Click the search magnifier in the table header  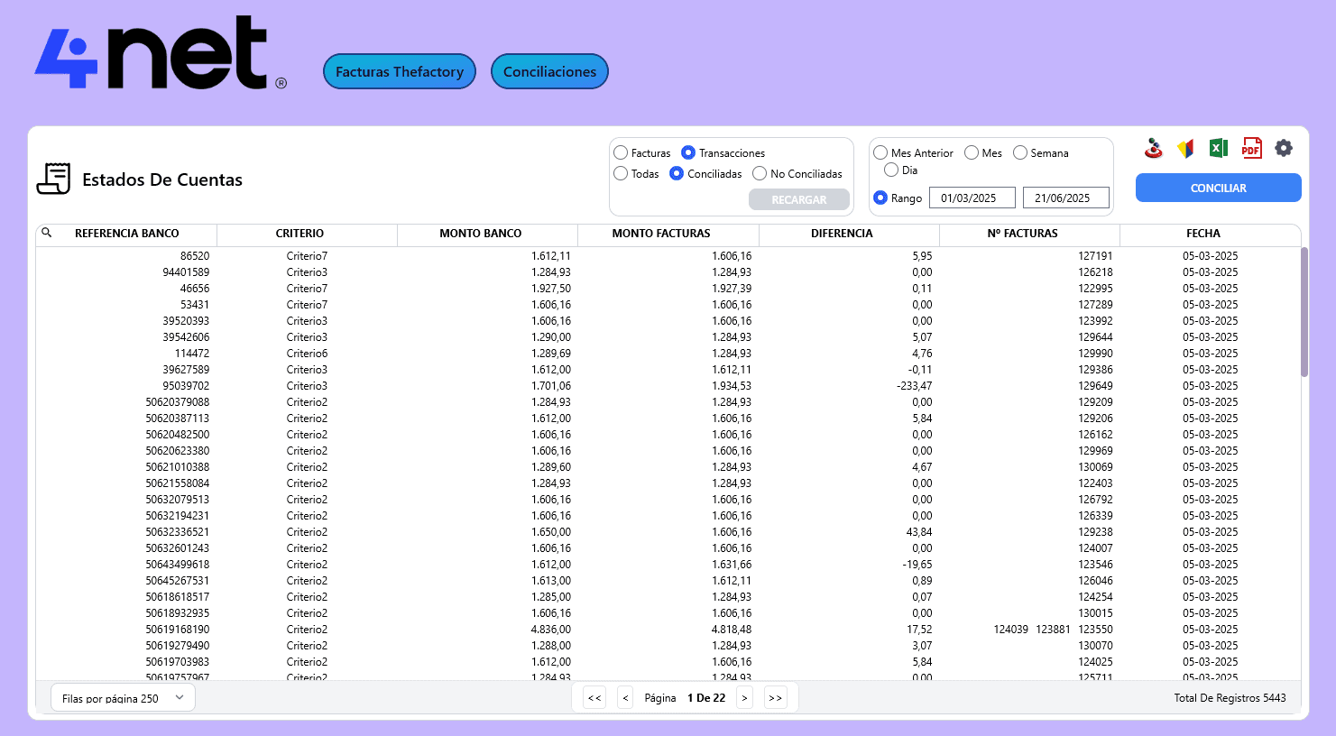pyautogui.click(x=47, y=233)
